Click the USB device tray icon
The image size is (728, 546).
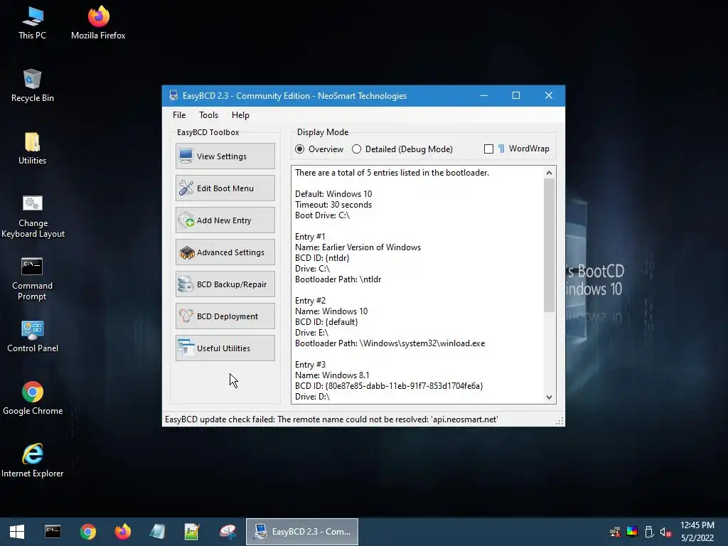pyautogui.click(x=649, y=532)
